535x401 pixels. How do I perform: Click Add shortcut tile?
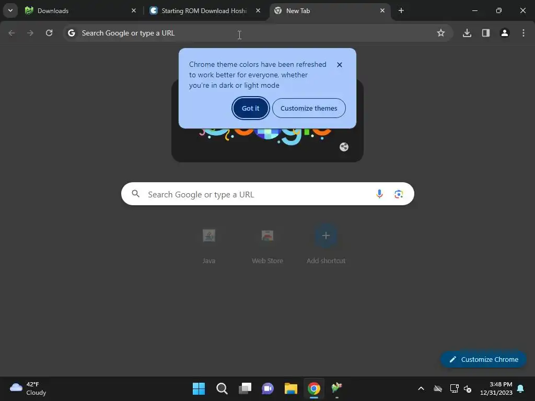(326, 245)
